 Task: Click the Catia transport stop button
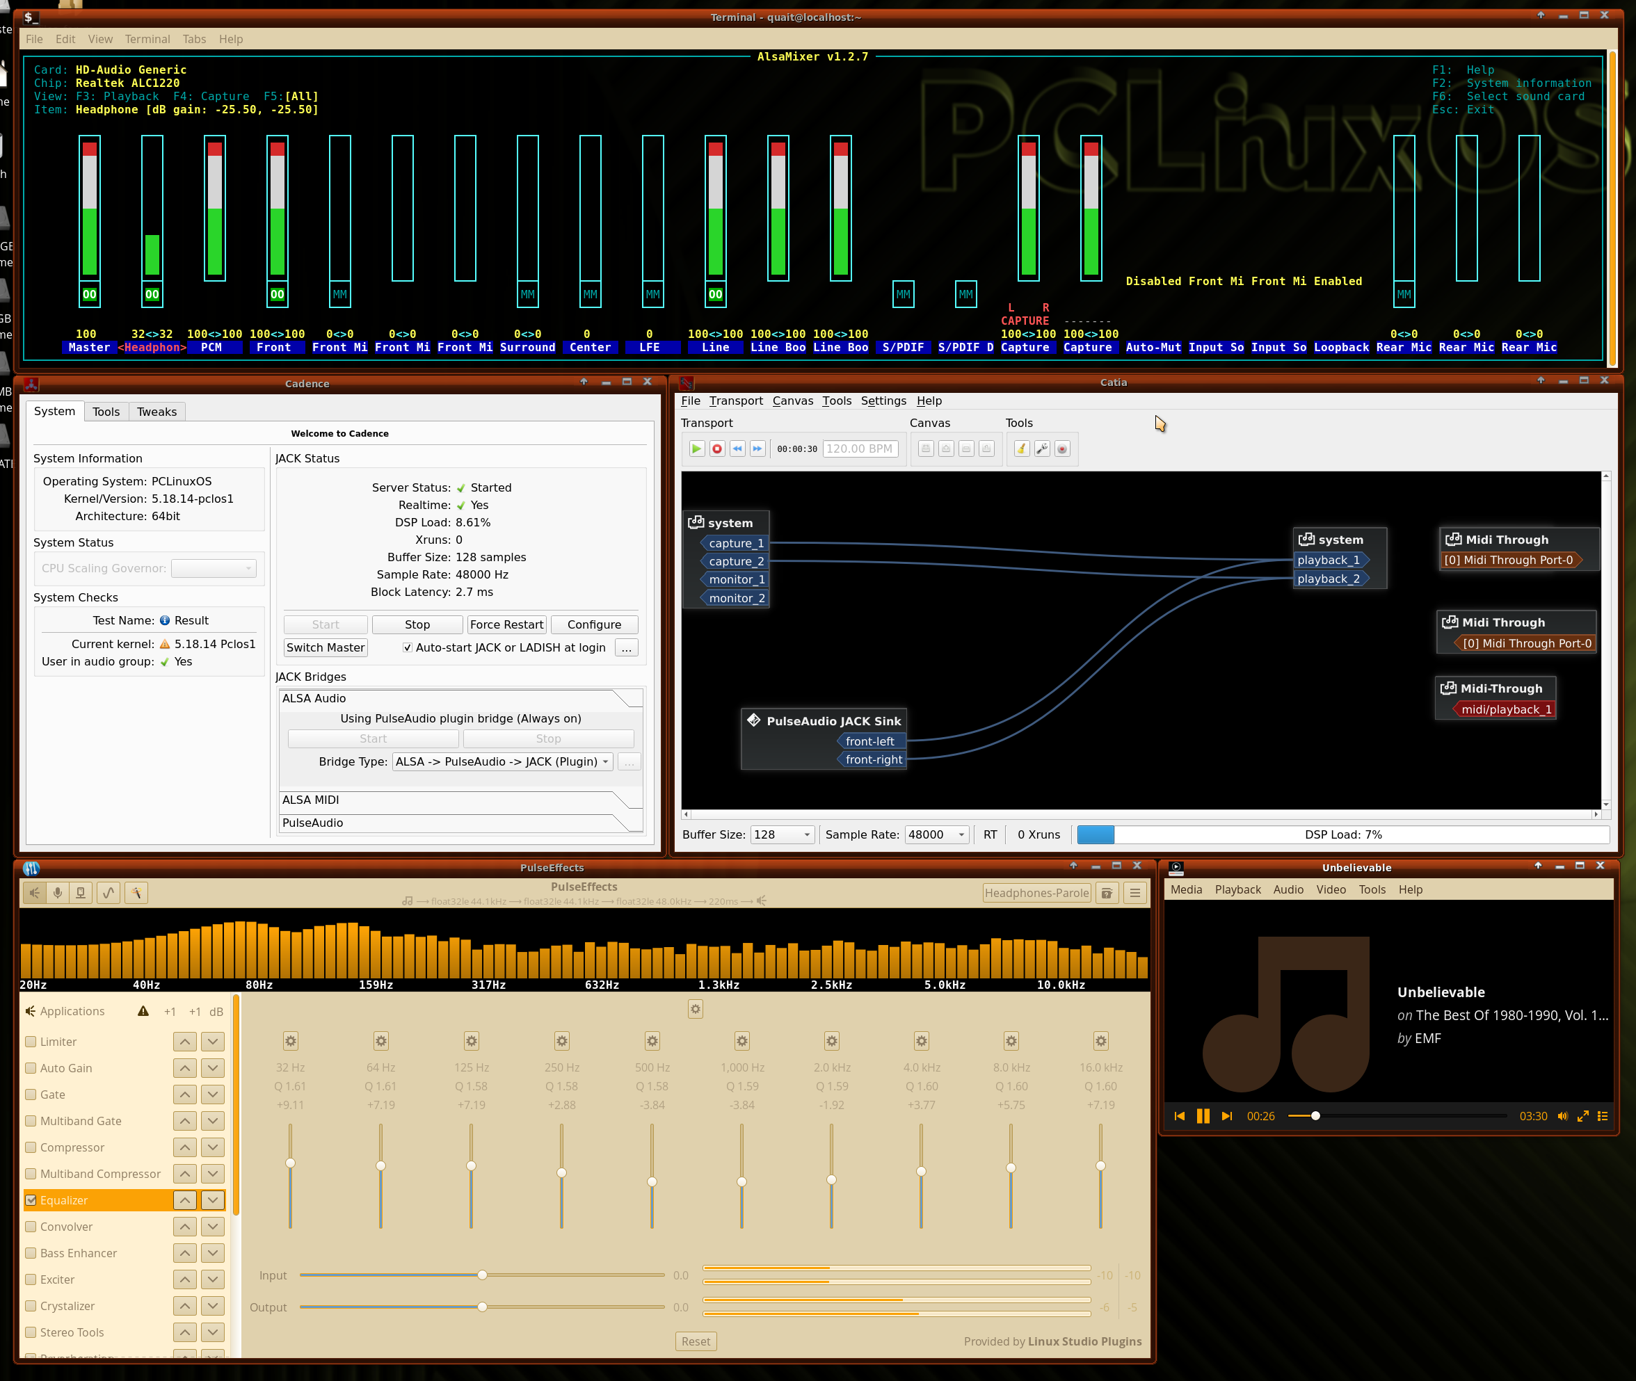coord(716,449)
